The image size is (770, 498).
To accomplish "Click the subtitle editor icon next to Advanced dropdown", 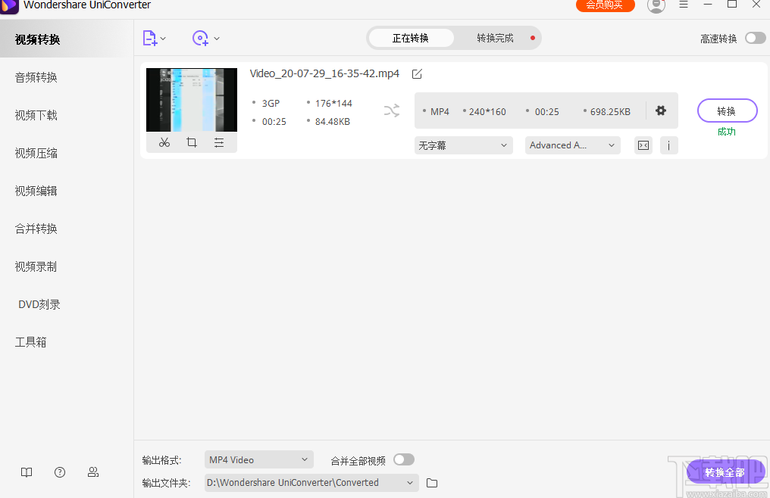I will tap(643, 145).
